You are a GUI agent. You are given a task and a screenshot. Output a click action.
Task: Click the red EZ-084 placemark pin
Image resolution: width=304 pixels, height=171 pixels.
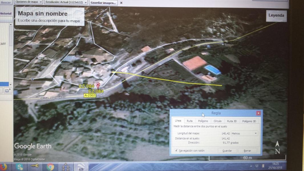coord(98,85)
